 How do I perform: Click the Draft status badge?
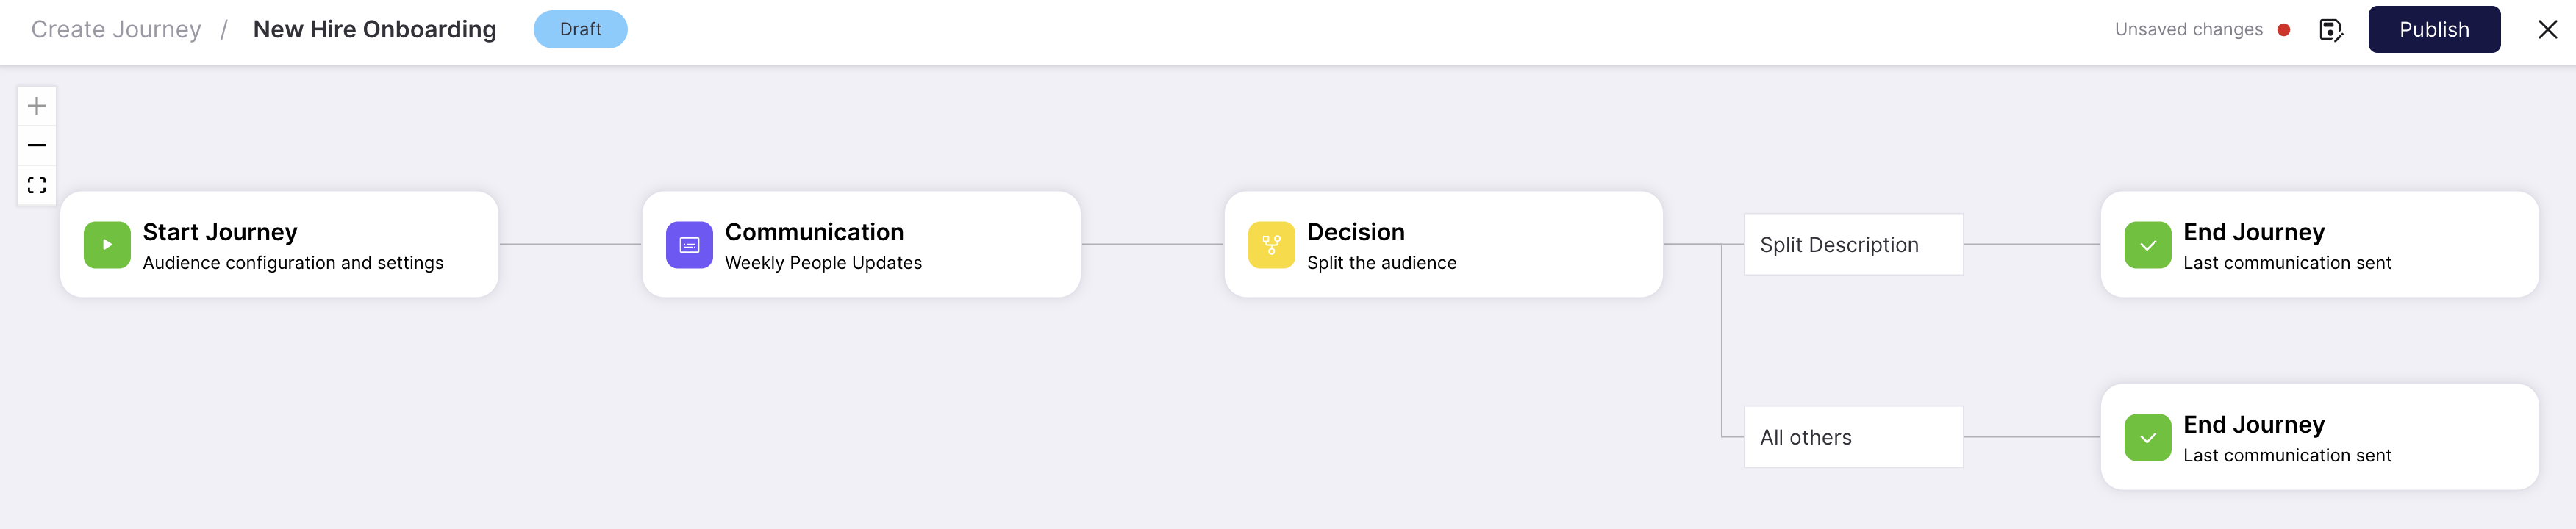point(580,30)
